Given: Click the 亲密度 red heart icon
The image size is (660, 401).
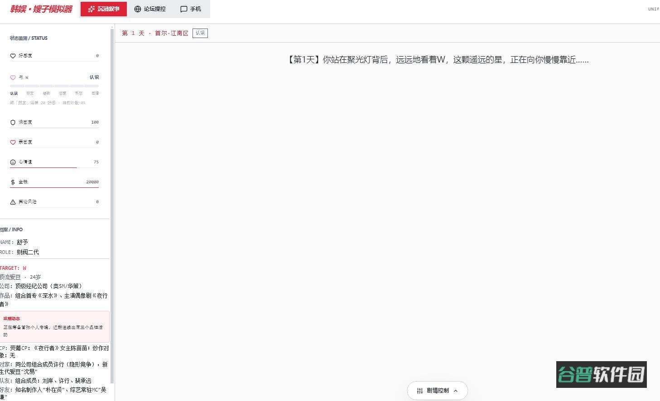Looking at the screenshot, I should tap(13, 142).
